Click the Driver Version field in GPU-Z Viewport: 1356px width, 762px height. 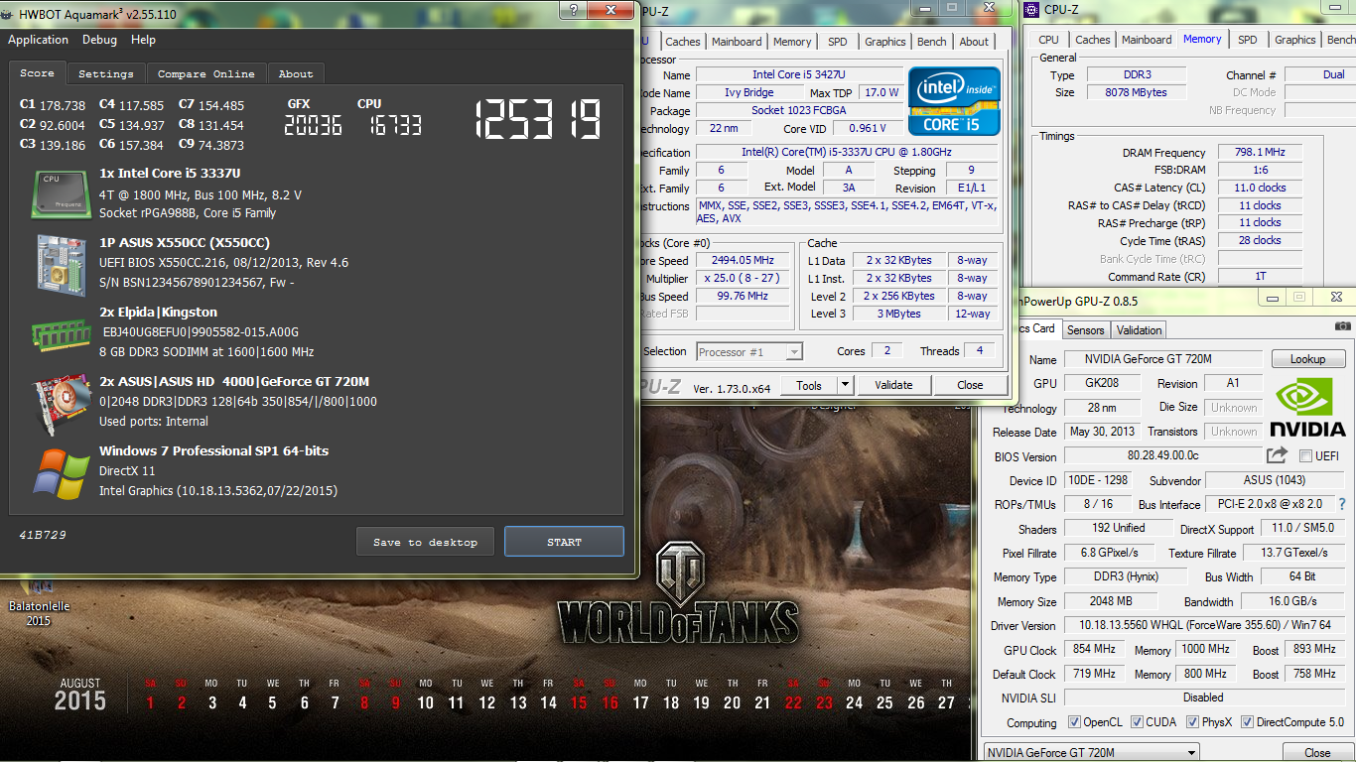coord(1204,625)
